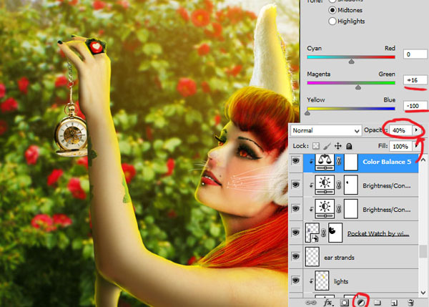
Task: Click the Create New Layer icon
Action: (x=394, y=303)
